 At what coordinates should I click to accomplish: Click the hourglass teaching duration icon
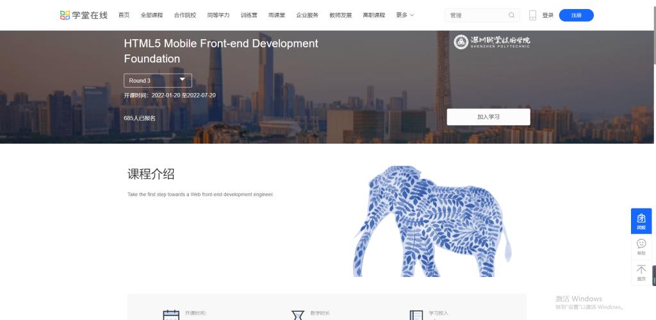click(x=297, y=316)
